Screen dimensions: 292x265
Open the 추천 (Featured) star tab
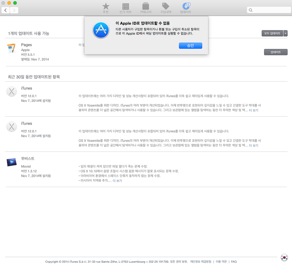coord(105,8)
